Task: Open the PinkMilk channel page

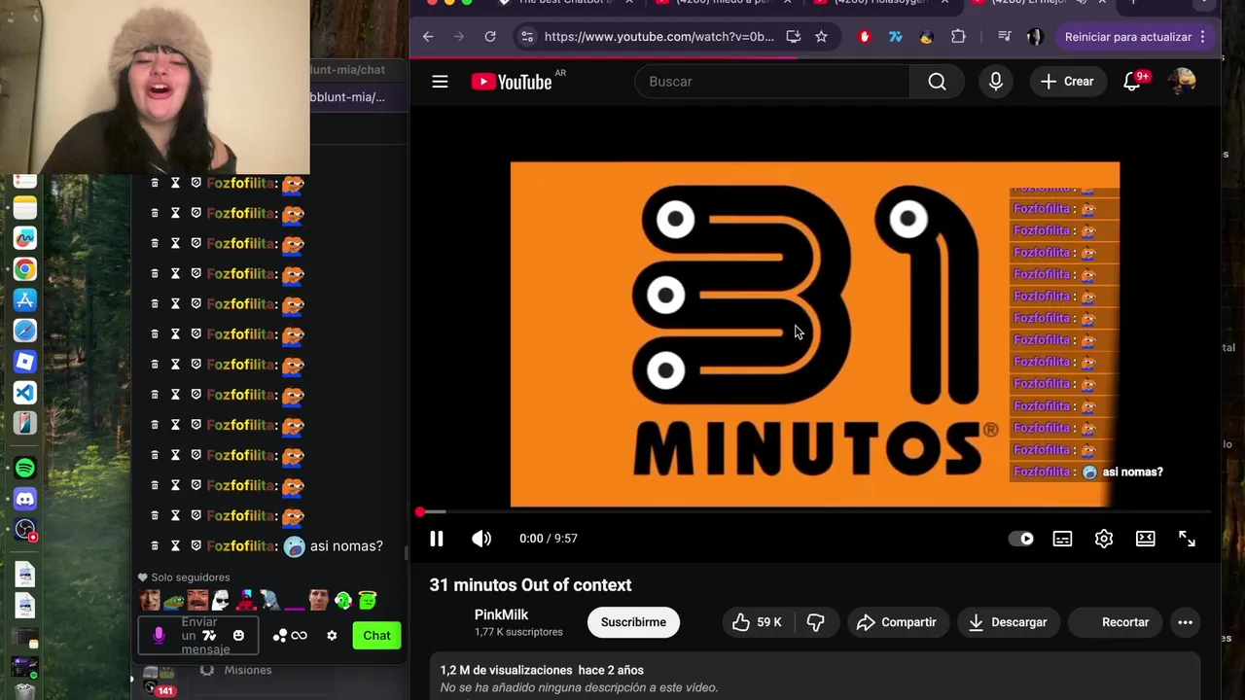Action: 501,614
